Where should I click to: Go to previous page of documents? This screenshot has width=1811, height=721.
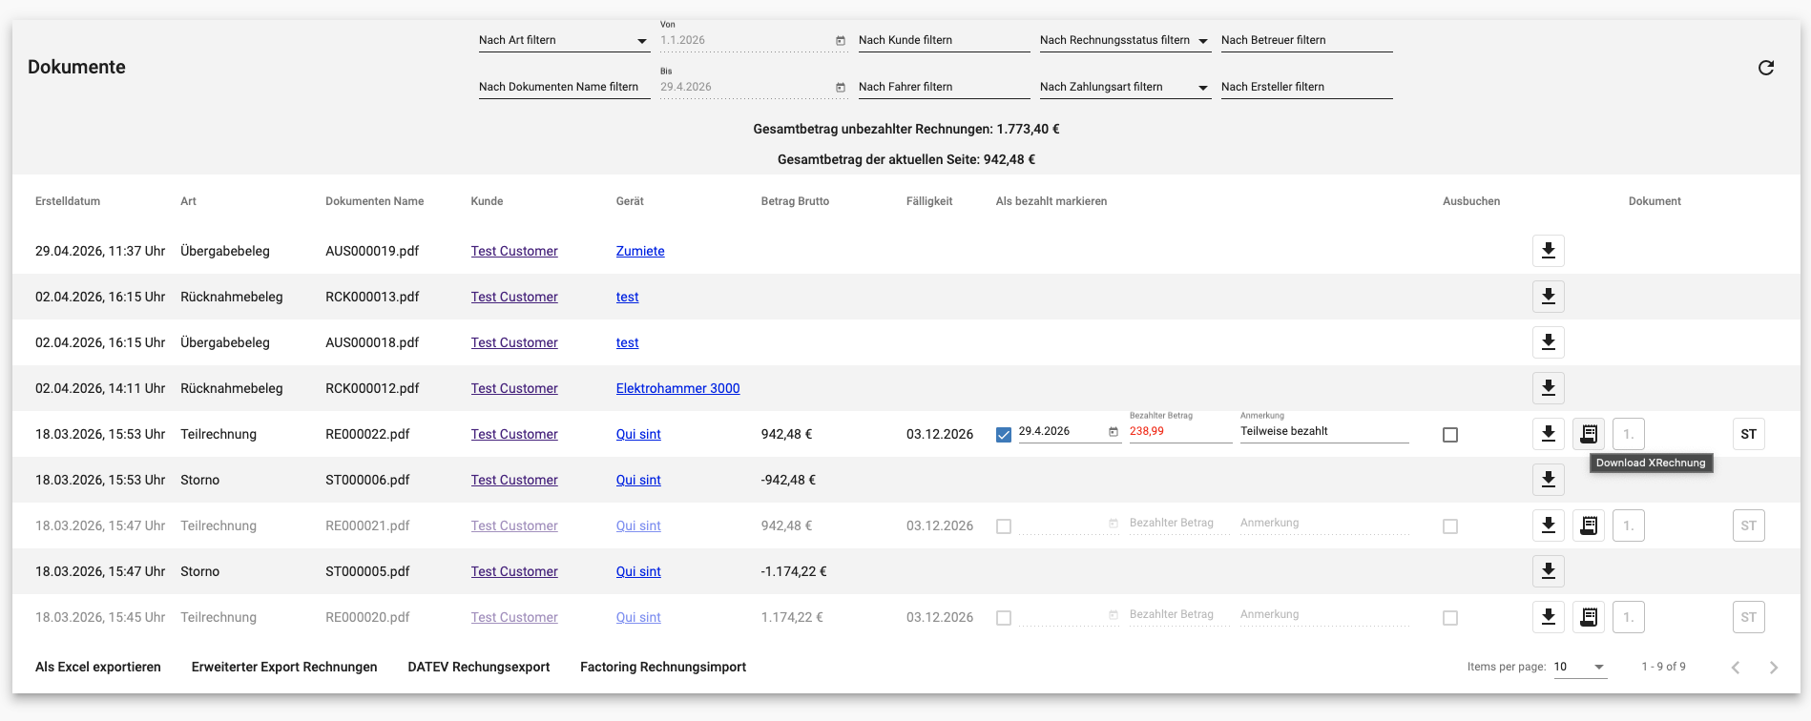point(1736,668)
